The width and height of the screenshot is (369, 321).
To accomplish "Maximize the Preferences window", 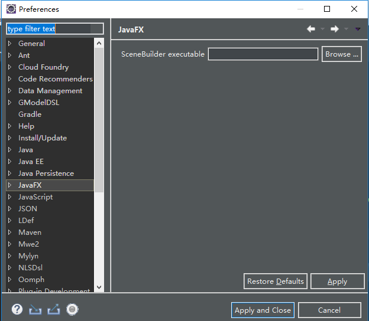I will (x=327, y=9).
